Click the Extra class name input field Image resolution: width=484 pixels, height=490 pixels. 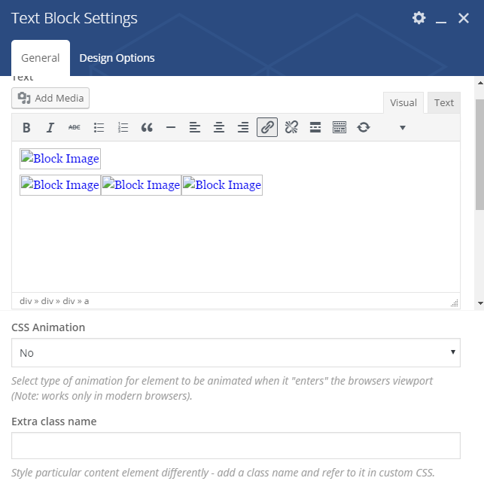pos(236,446)
